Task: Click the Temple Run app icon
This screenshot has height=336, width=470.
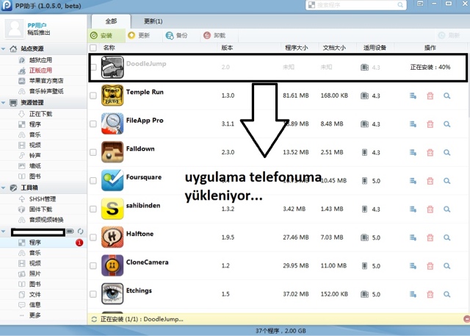Action: [x=112, y=96]
